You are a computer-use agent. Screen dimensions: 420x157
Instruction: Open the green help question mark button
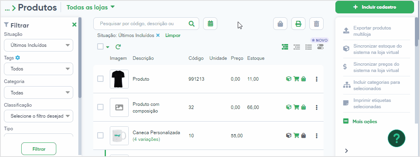coord(396,138)
